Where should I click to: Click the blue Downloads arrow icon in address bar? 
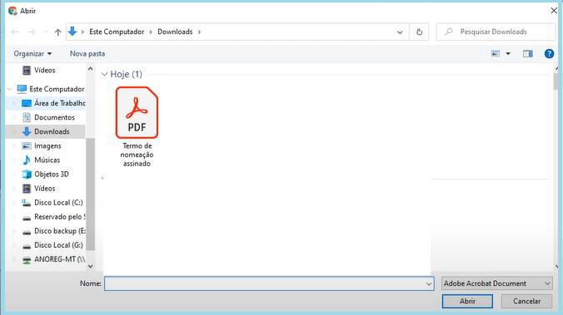pos(72,32)
